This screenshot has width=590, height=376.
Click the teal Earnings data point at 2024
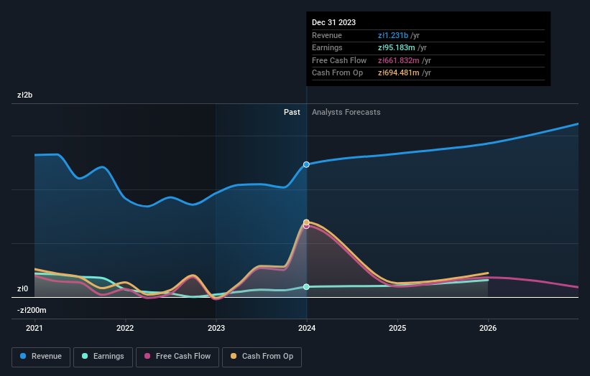point(306,286)
